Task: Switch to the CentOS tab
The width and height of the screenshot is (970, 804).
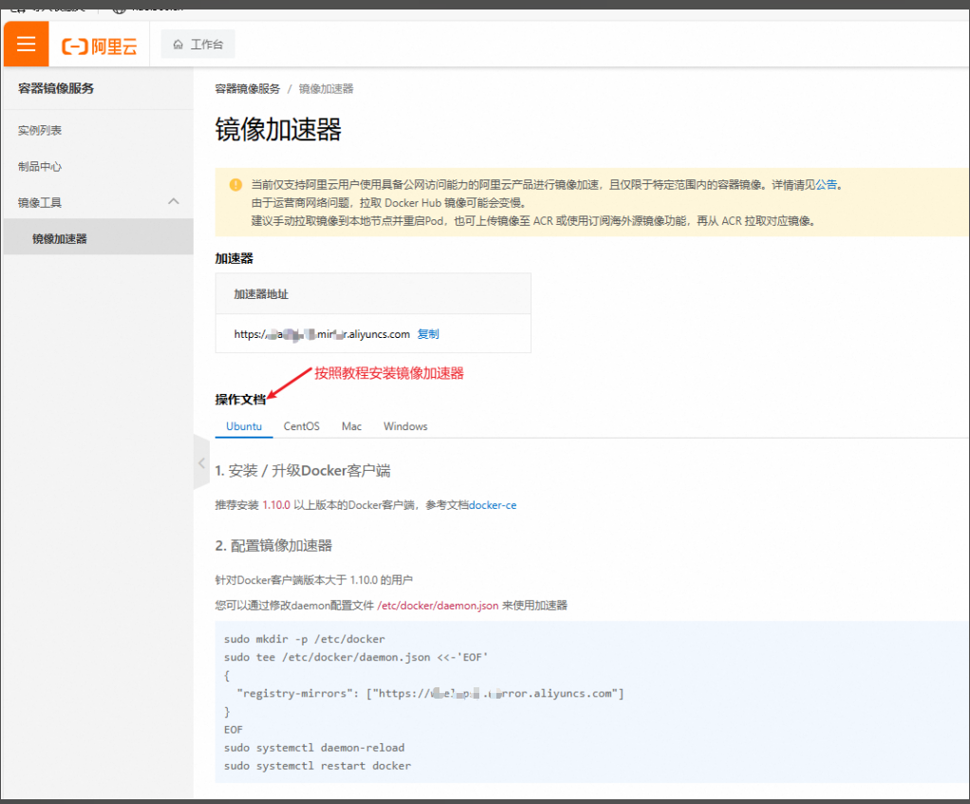Action: (301, 426)
